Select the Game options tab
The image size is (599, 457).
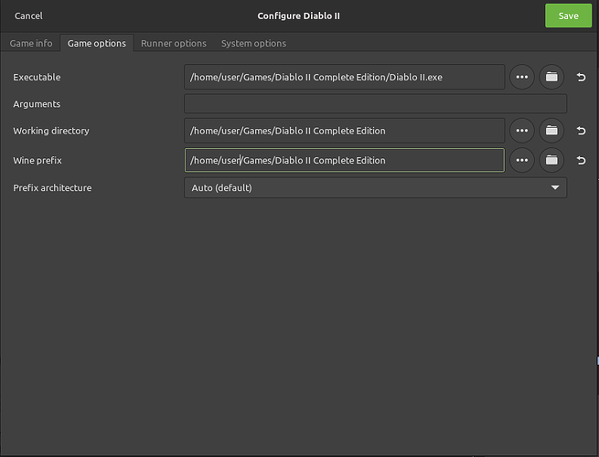coord(97,43)
